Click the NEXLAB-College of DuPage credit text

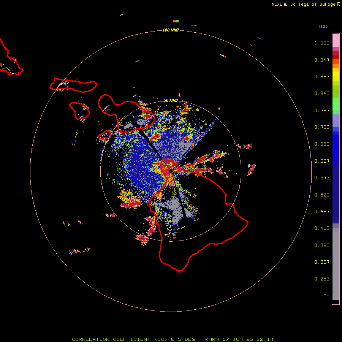[304, 4]
